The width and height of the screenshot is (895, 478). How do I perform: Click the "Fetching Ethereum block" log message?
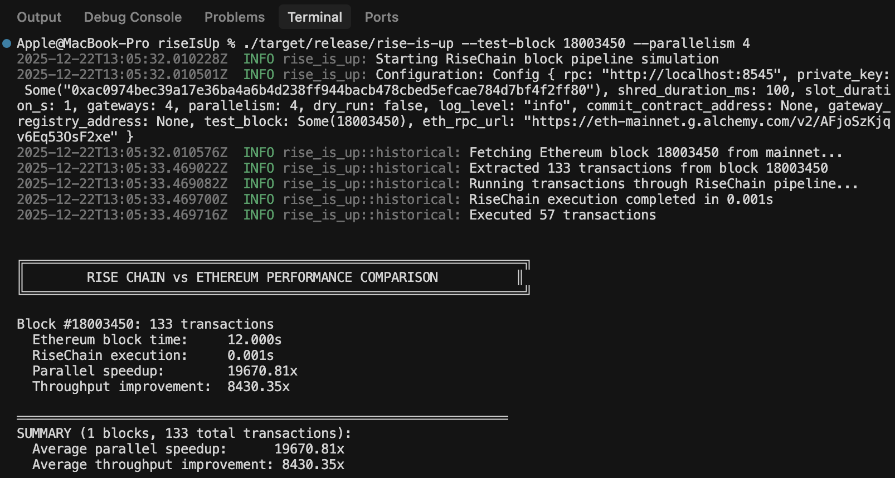coord(655,153)
